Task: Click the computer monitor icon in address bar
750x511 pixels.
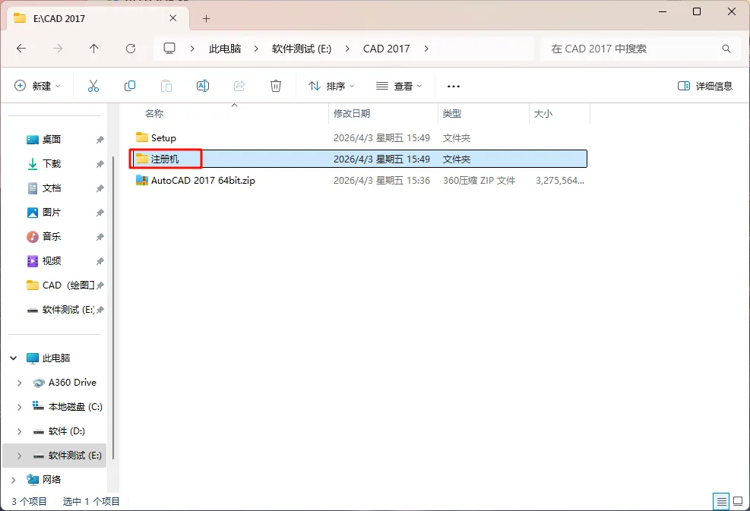Action: [169, 49]
